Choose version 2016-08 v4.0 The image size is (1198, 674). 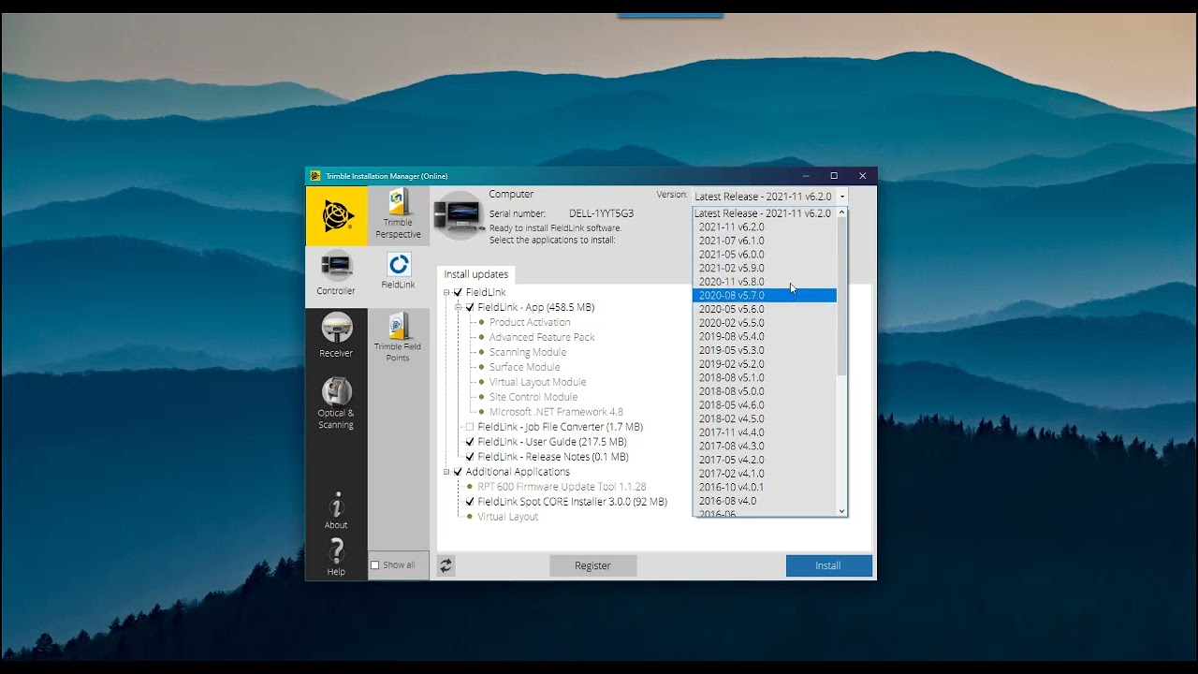pyautogui.click(x=764, y=501)
